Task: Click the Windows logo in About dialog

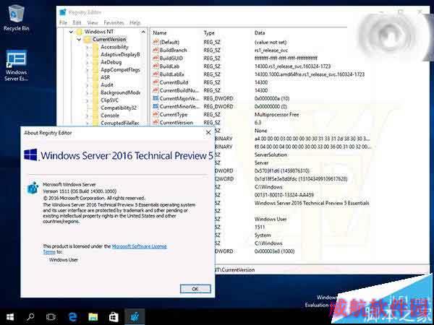Action: pyautogui.click(x=30, y=155)
